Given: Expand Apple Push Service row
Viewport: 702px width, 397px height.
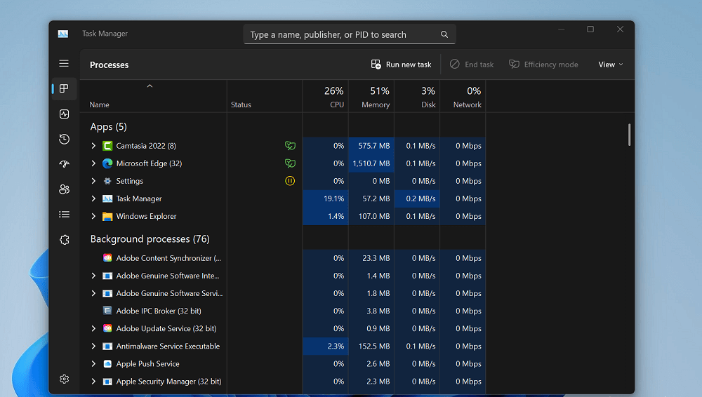Looking at the screenshot, I should 93,364.
